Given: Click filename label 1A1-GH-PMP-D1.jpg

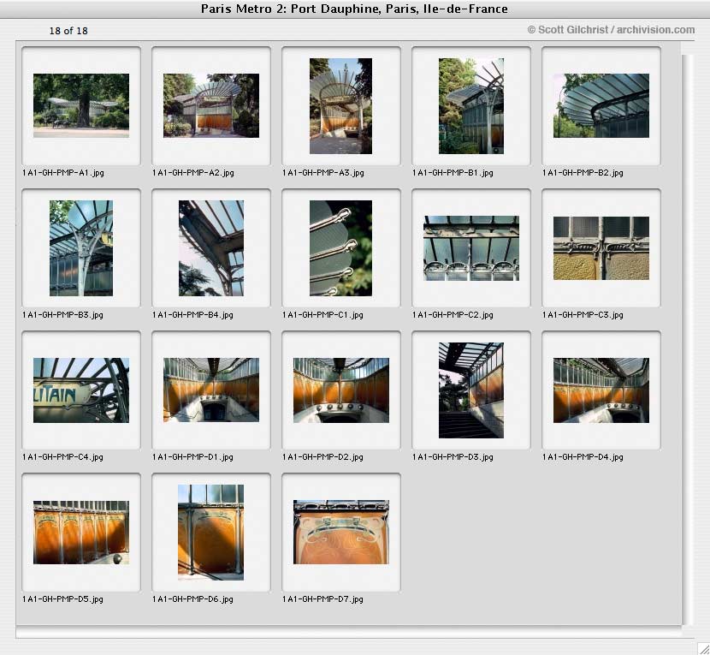Looking at the screenshot, I should click(x=192, y=457).
